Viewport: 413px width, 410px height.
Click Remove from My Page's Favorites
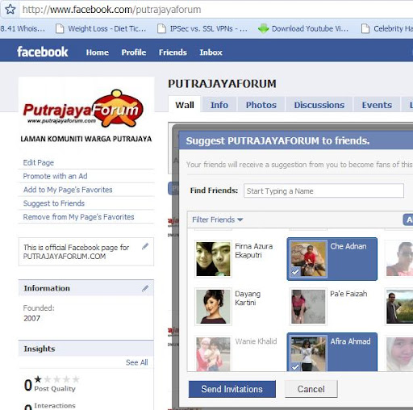click(x=78, y=217)
